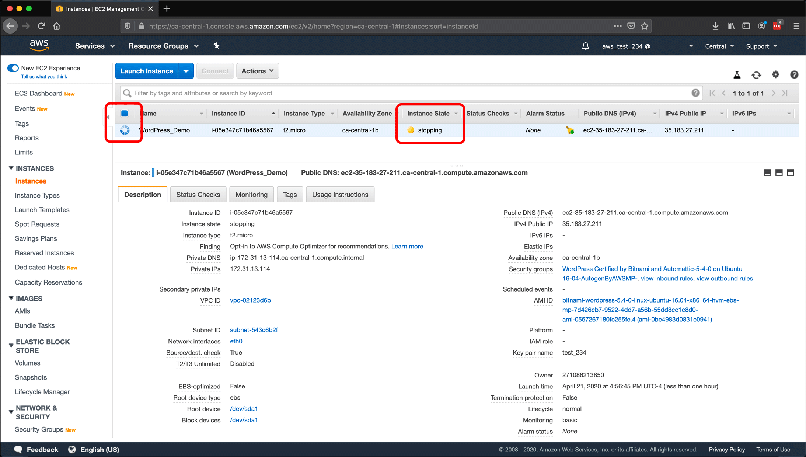The image size is (806, 457).
Task: Click the instance filter search field
Action: (411, 93)
